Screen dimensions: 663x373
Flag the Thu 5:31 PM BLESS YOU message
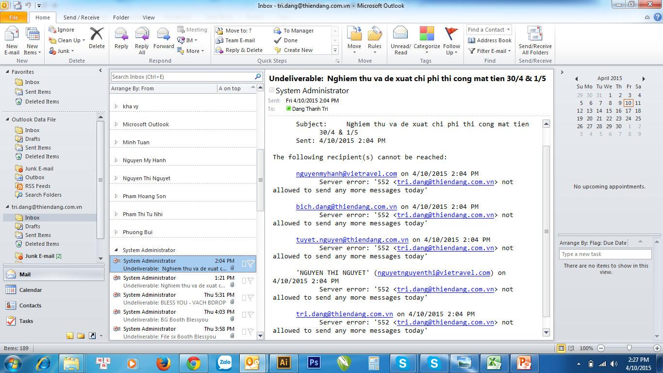[251, 298]
